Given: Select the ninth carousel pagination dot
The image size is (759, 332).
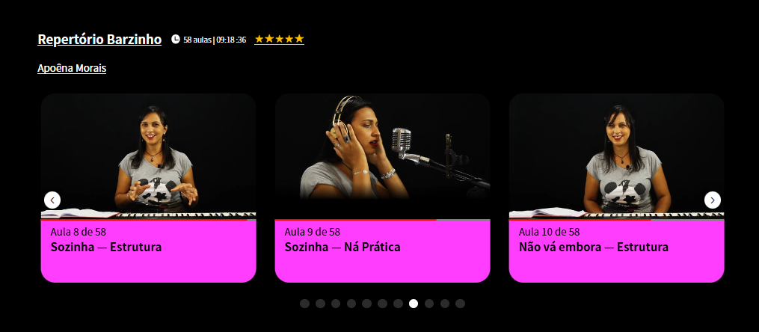Looking at the screenshot, I should 429,304.
